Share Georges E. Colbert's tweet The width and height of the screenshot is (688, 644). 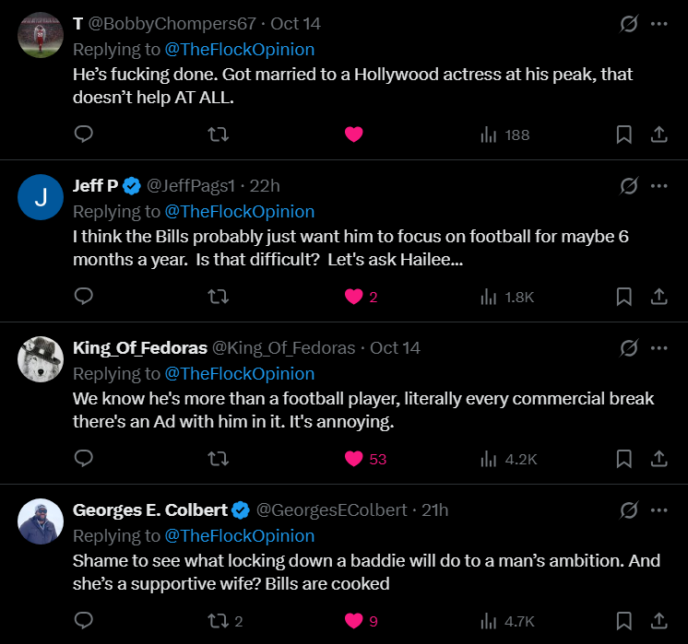point(658,621)
